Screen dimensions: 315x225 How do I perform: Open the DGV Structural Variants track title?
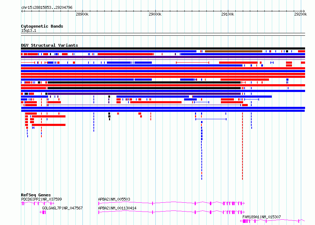click(50, 45)
